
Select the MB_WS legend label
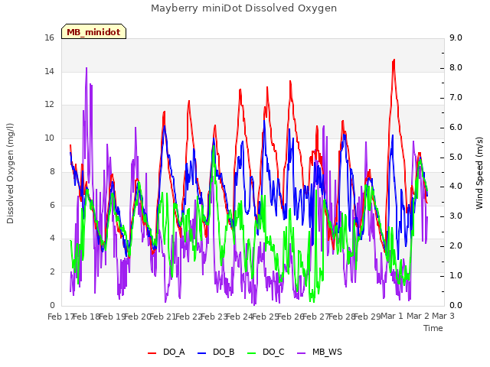tap(327, 352)
